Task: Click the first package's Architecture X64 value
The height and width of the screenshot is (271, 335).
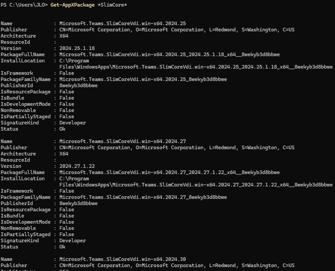Action: coord(64,36)
